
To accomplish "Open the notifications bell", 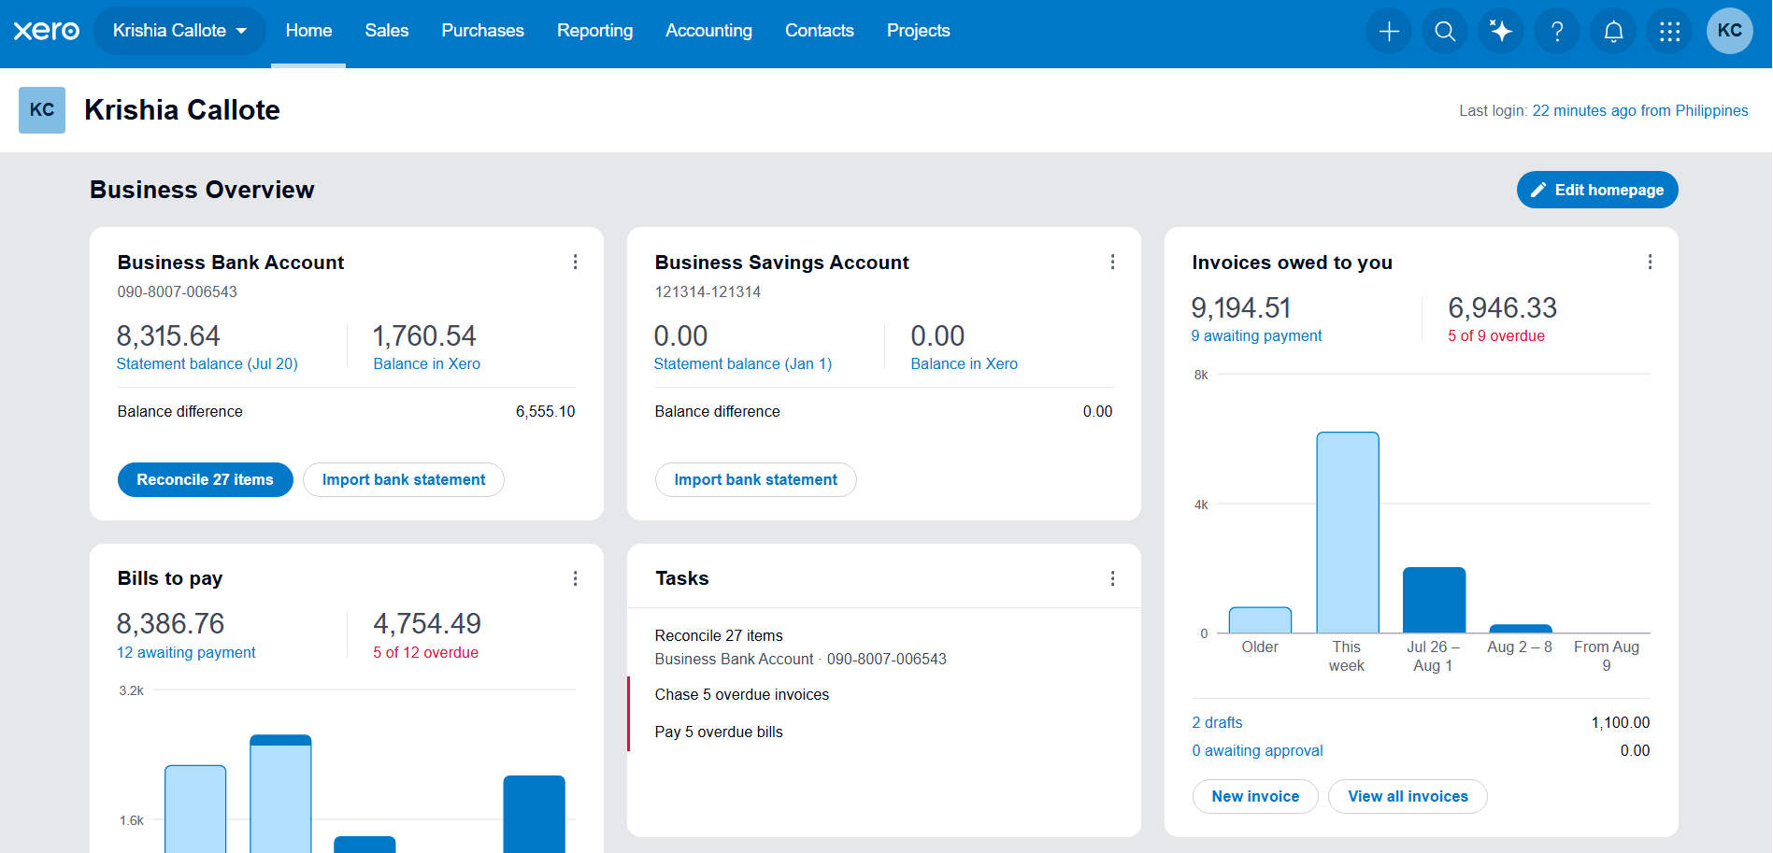I will (1613, 31).
